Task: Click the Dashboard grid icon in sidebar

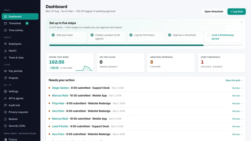Action: (5, 17)
